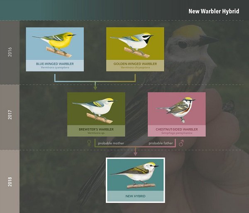The width and height of the screenshot is (249, 213).
Task: Click the "probable father" text
Action: click(161, 144)
